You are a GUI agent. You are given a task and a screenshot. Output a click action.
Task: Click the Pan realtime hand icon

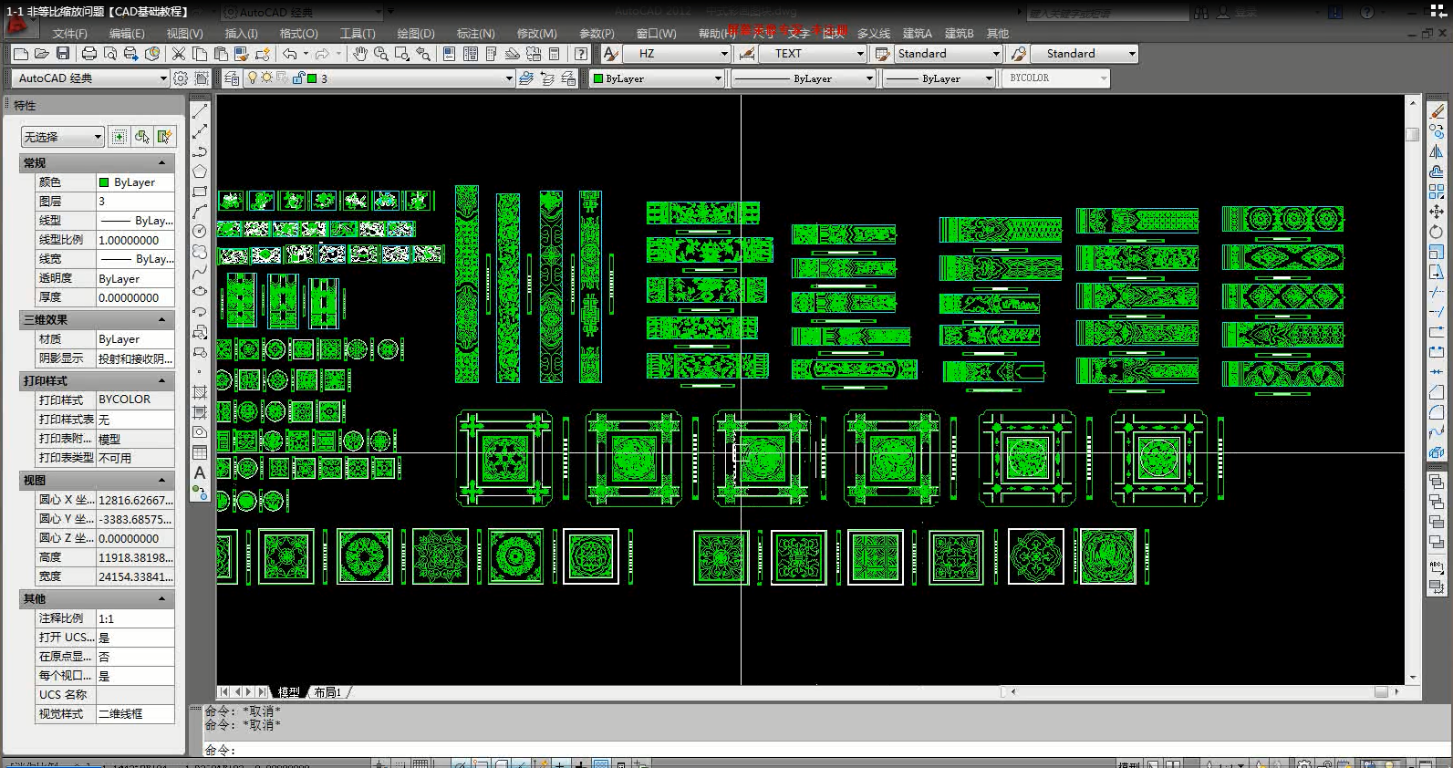tap(360, 54)
